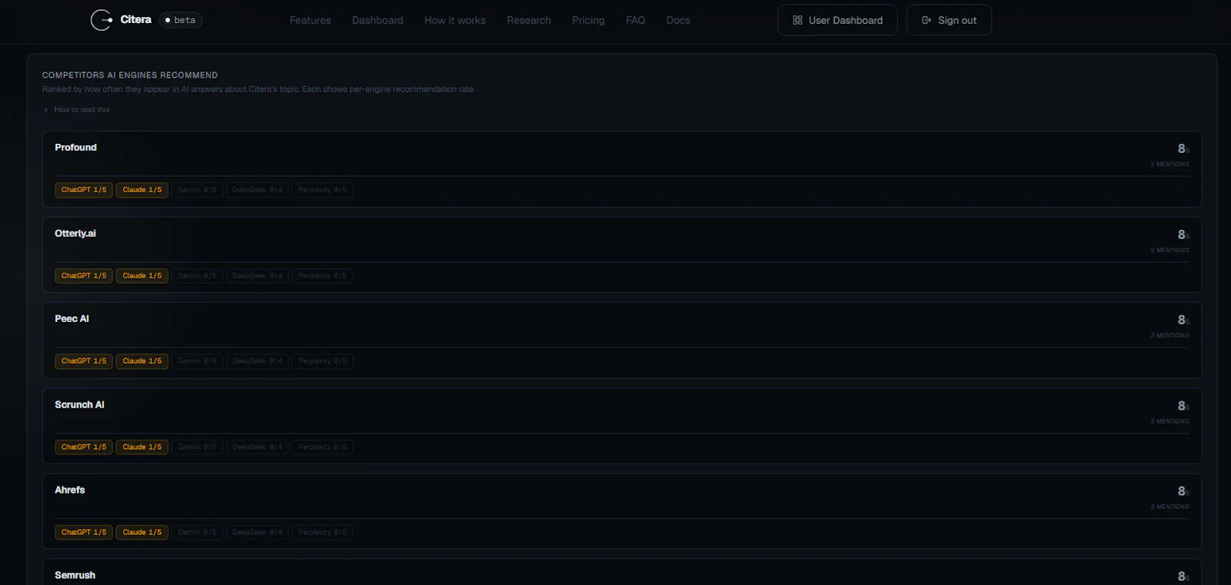Screen dimensions: 1231x585
Task: Click the Citera logo icon
Action: 101,20
